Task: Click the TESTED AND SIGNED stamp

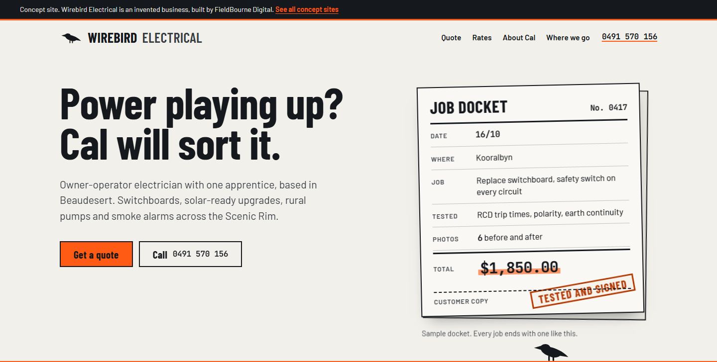Action: pyautogui.click(x=583, y=291)
